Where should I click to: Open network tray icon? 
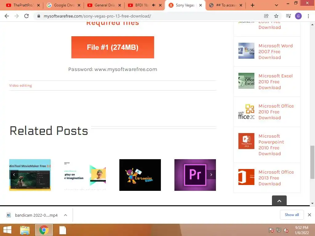pyautogui.click(x=279, y=230)
